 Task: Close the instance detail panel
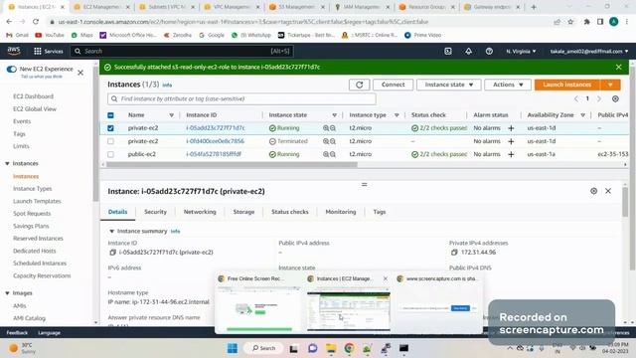point(608,191)
